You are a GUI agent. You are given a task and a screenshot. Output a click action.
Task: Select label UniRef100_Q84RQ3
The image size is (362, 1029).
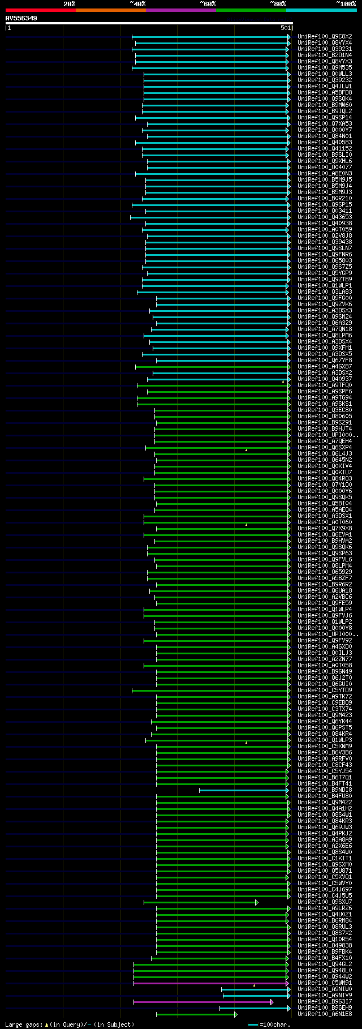tap(325, 479)
